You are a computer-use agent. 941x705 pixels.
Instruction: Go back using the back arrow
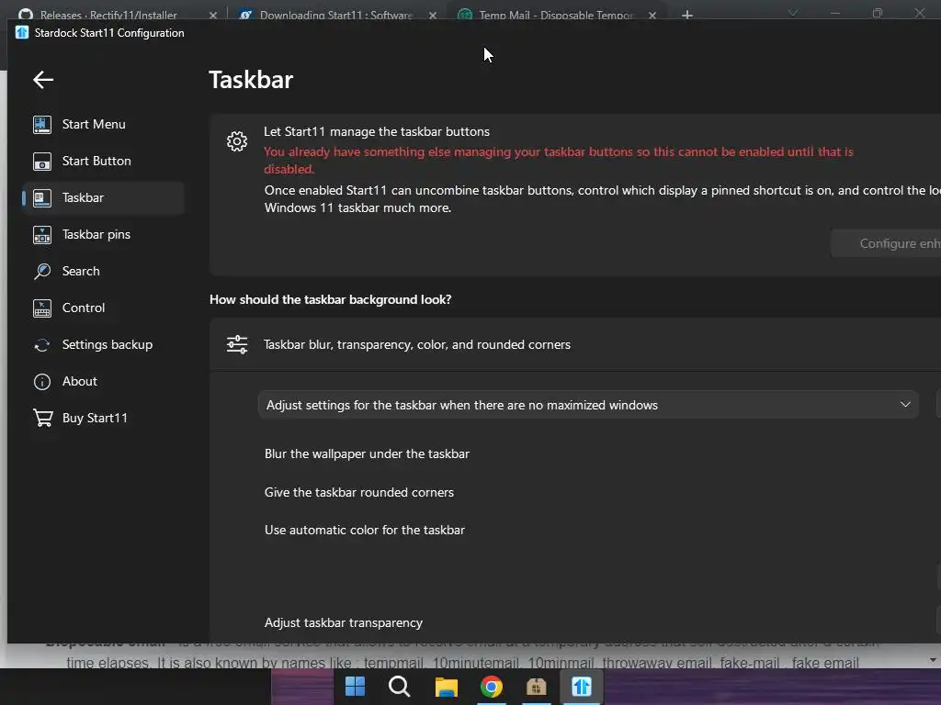[43, 79]
